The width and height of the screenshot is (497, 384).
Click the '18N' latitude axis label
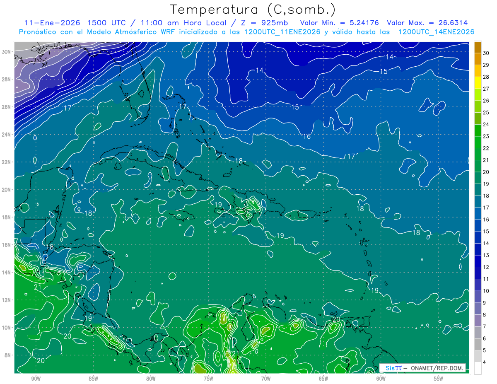click(6, 217)
